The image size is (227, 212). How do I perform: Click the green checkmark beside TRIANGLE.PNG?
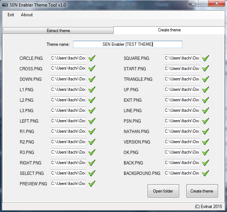(206, 79)
